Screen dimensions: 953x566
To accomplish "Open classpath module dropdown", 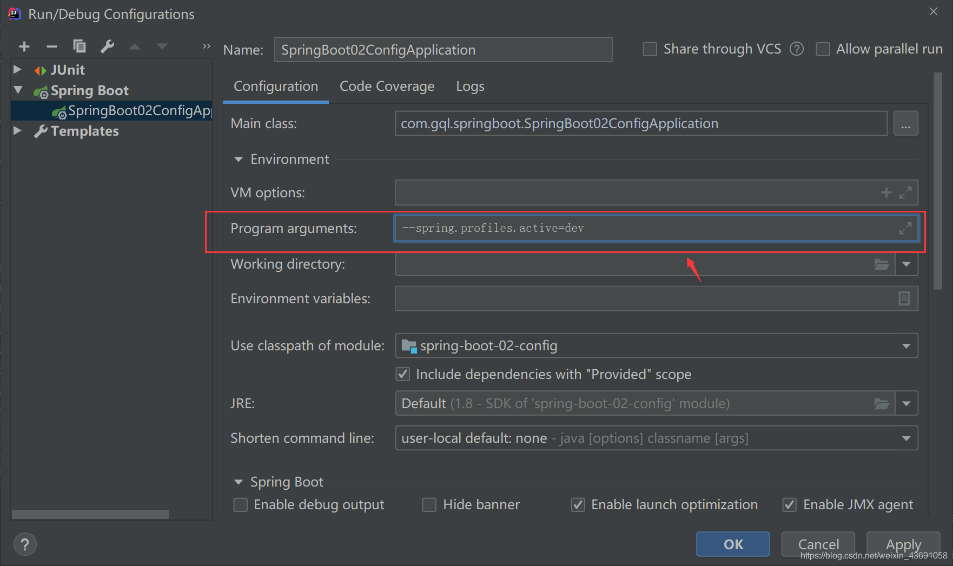I will pyautogui.click(x=906, y=346).
